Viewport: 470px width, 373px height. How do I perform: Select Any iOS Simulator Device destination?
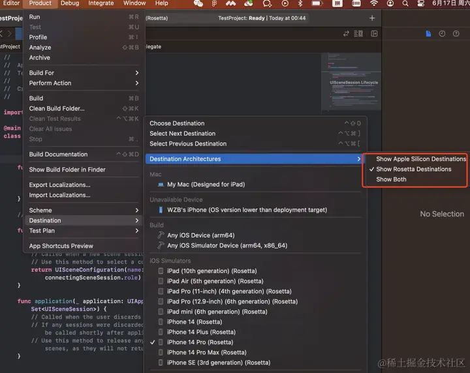[x=255, y=245]
